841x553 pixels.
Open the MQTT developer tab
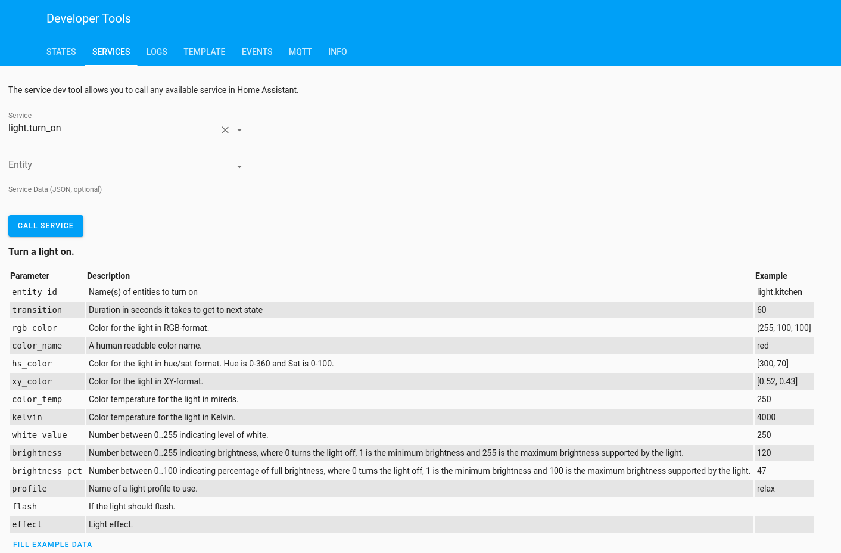click(300, 52)
